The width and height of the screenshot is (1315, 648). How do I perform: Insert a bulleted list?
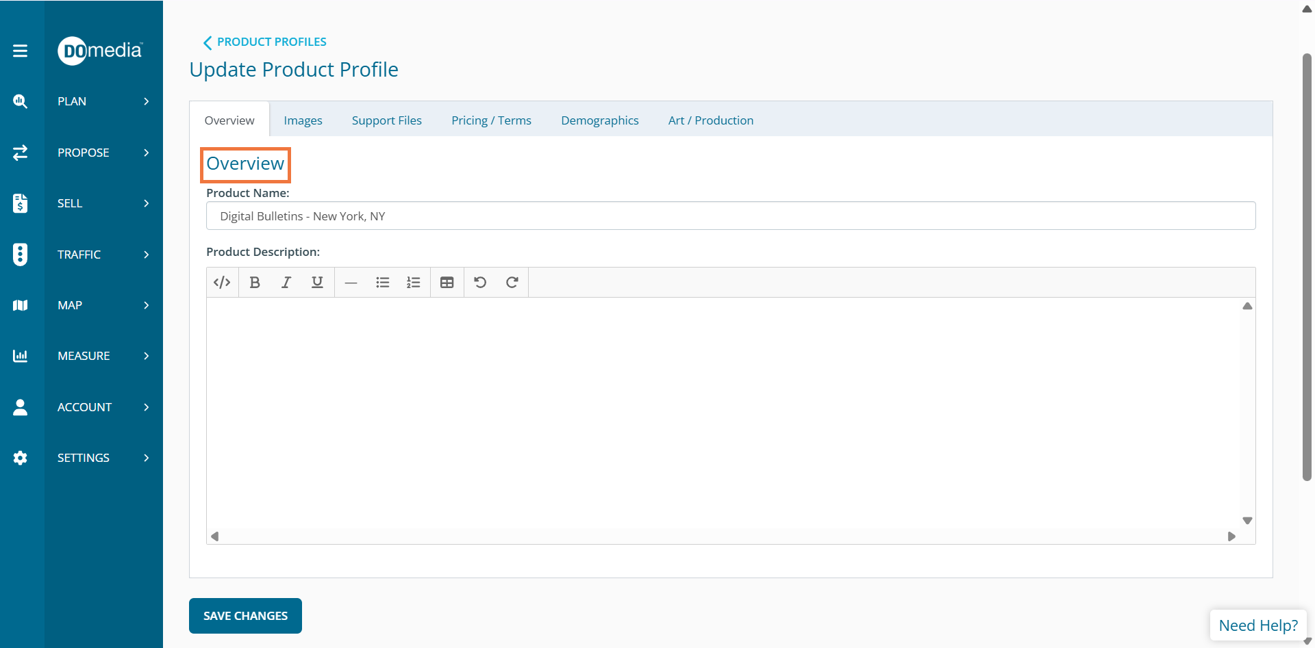(x=382, y=283)
